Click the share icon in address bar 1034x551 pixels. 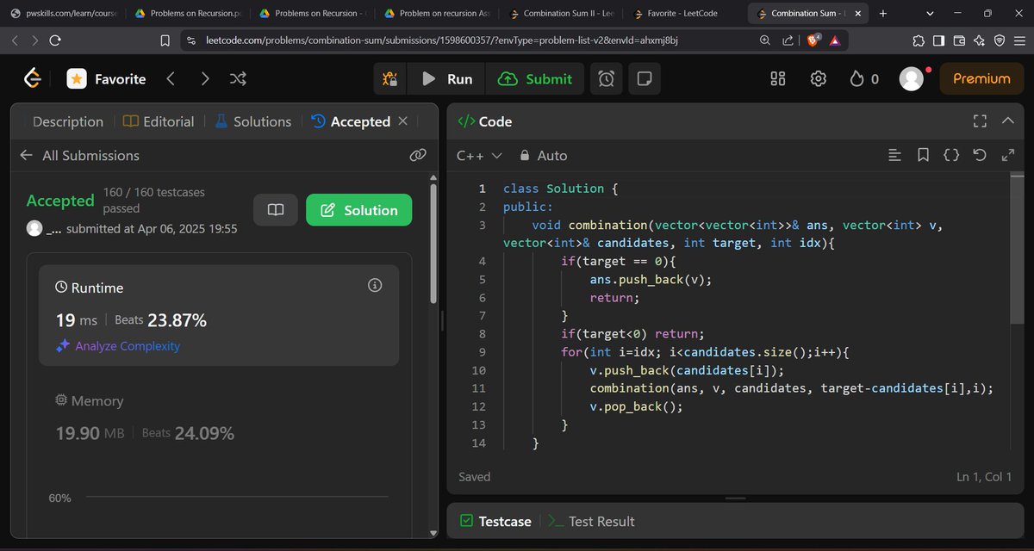coord(788,40)
